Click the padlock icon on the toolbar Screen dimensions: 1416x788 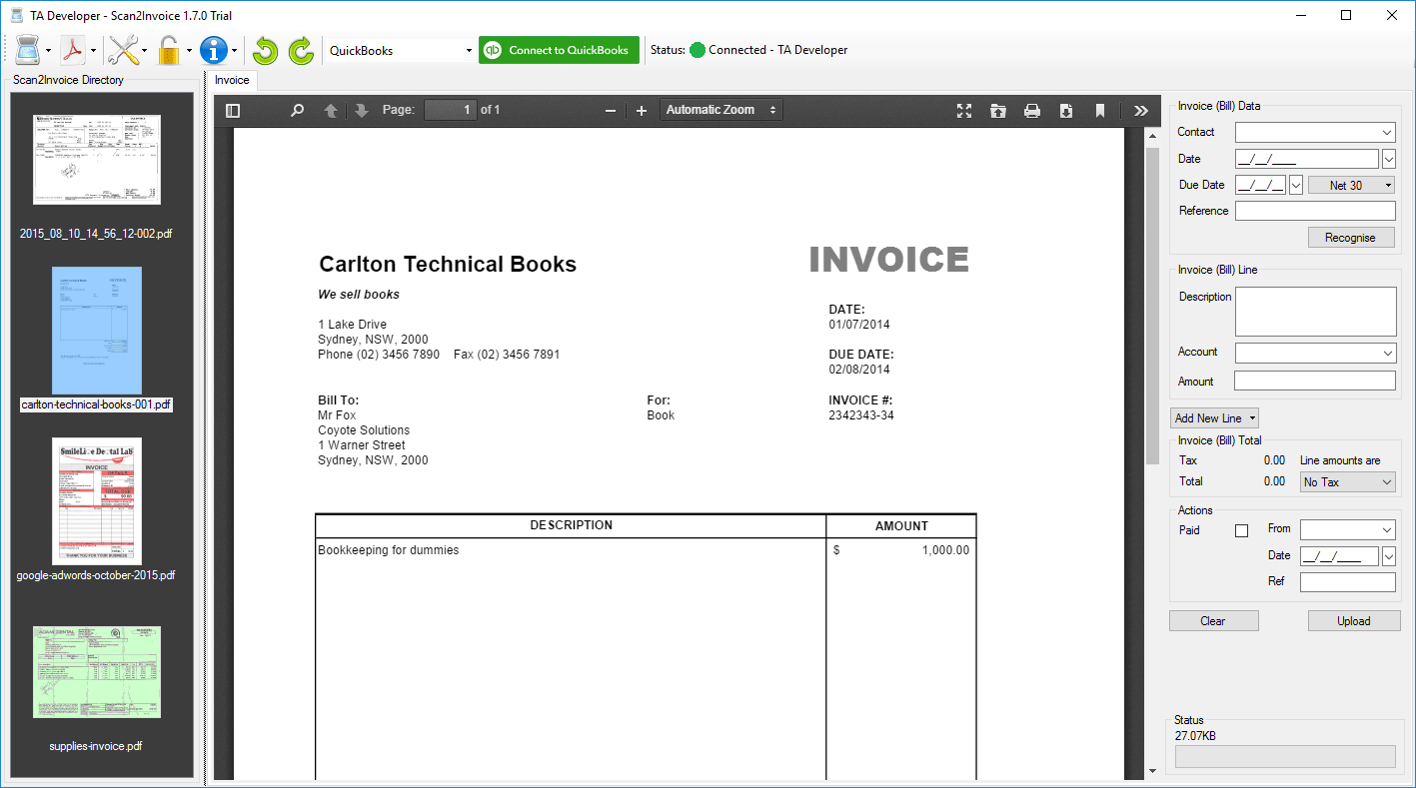[168, 49]
